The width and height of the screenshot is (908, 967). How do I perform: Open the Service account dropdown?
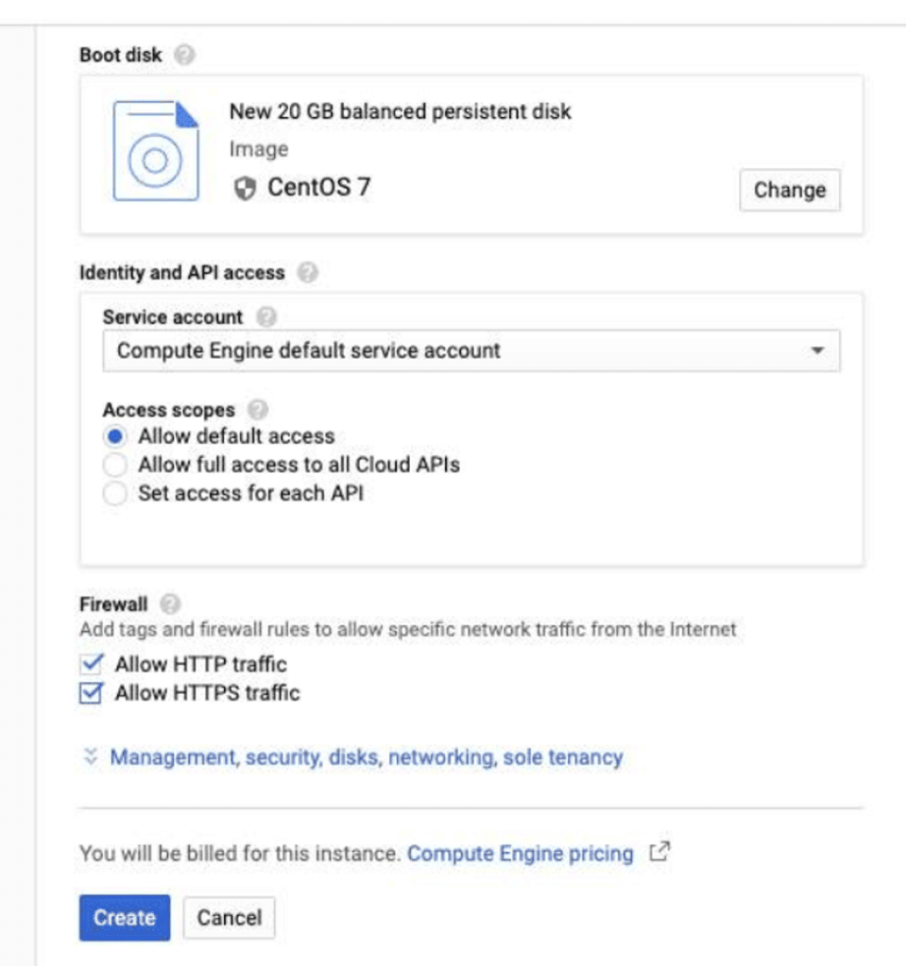471,351
